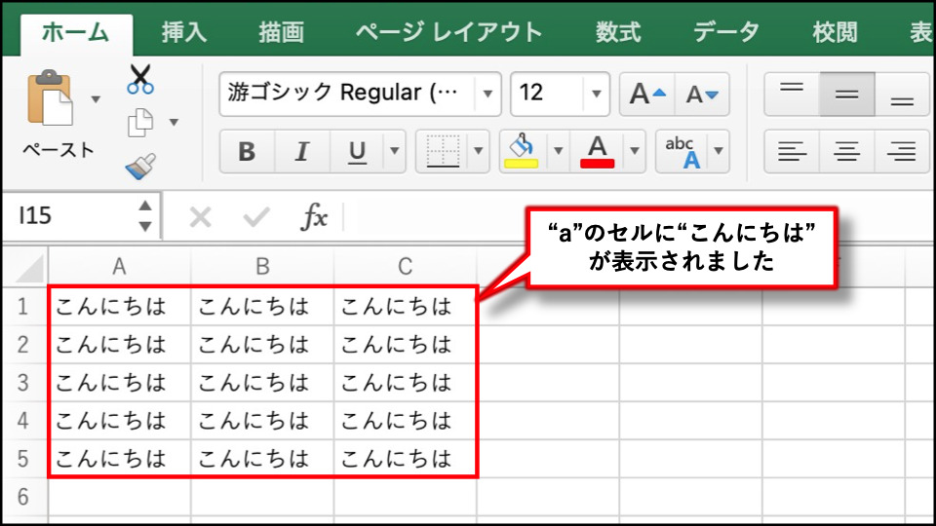Click the Paste clipboard icon

coord(50,97)
